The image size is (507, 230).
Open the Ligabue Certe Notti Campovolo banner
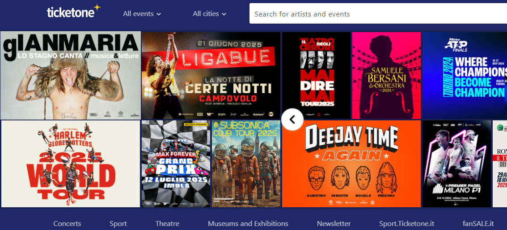(x=211, y=75)
